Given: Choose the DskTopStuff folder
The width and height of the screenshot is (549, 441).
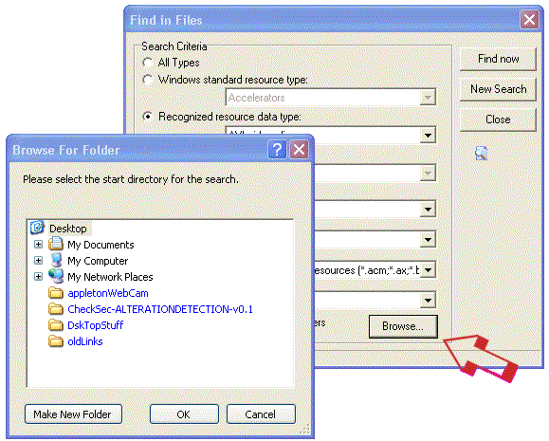Looking at the screenshot, I should pyautogui.click(x=95, y=325).
